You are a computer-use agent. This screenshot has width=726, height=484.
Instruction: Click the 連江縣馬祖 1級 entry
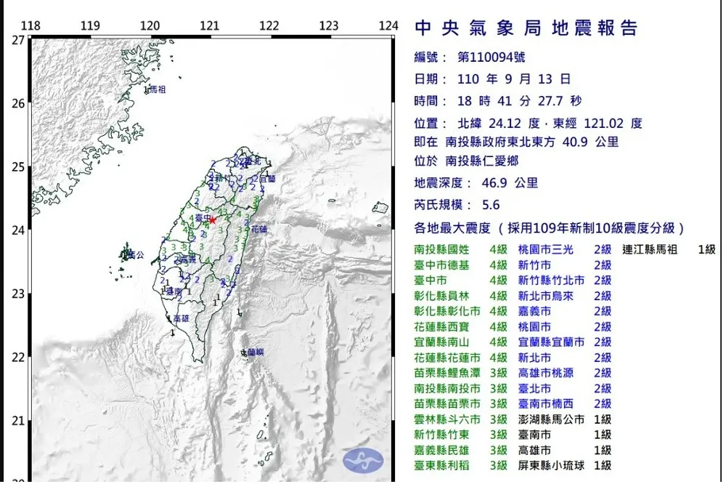point(669,250)
